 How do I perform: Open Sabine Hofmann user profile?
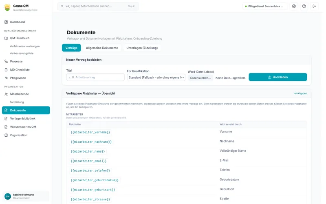click(x=26, y=196)
